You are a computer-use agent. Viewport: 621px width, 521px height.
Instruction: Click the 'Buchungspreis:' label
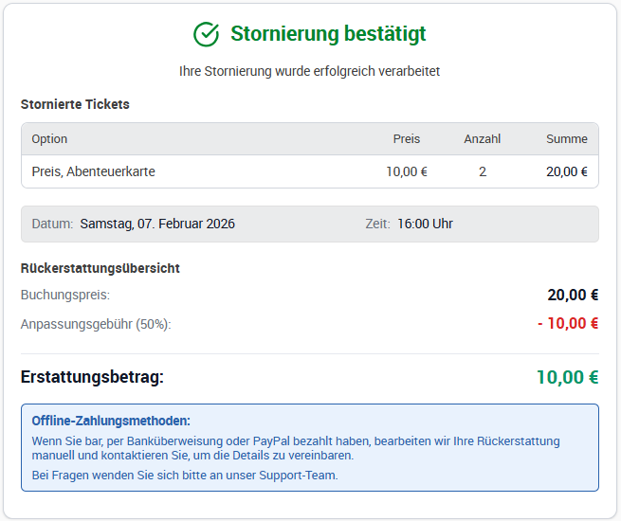pos(65,296)
